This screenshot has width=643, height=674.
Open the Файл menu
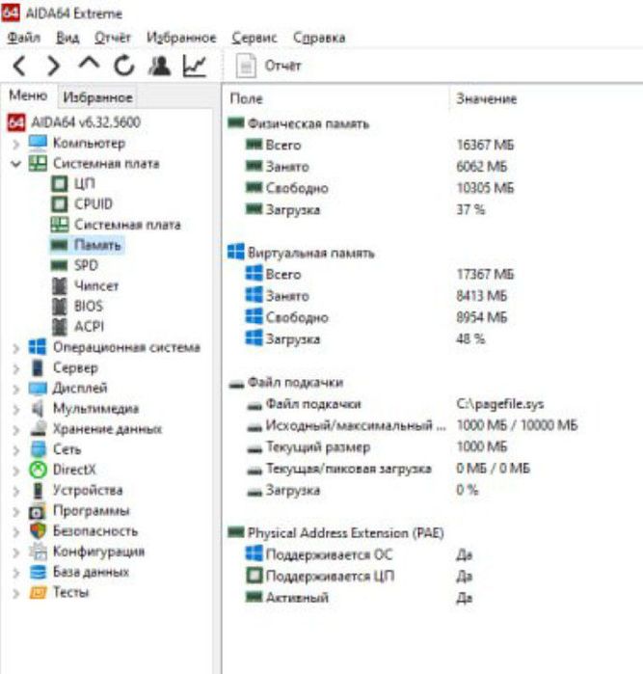(24, 38)
